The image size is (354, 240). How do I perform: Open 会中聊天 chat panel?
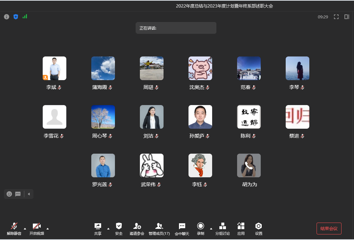pyautogui.click(x=182, y=229)
